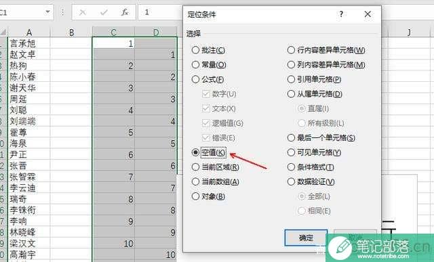
Task: Toggle the 文本(X) checkbox
Action: point(218,108)
